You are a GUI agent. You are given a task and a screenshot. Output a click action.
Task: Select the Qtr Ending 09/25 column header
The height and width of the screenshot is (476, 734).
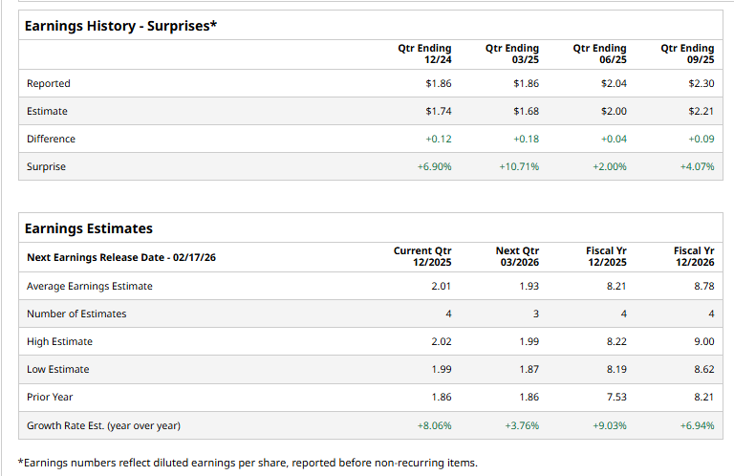[x=687, y=54]
